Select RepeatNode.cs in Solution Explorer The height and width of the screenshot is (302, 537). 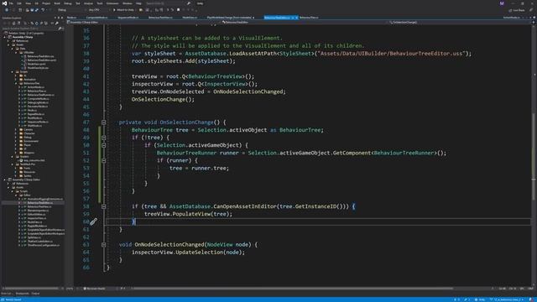pos(35,114)
